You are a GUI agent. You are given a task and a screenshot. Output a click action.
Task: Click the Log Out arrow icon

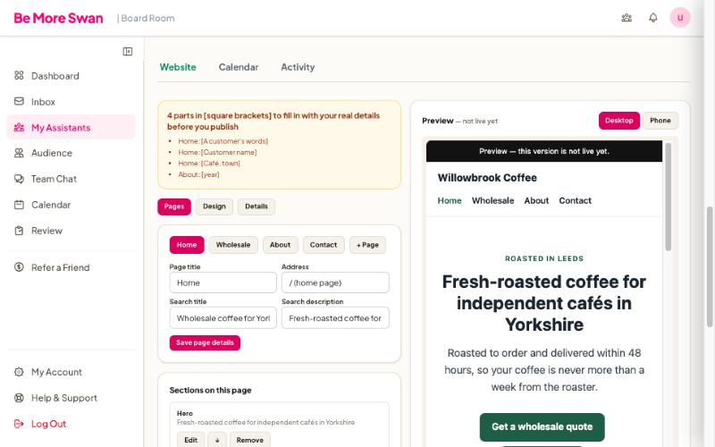pyautogui.click(x=19, y=424)
